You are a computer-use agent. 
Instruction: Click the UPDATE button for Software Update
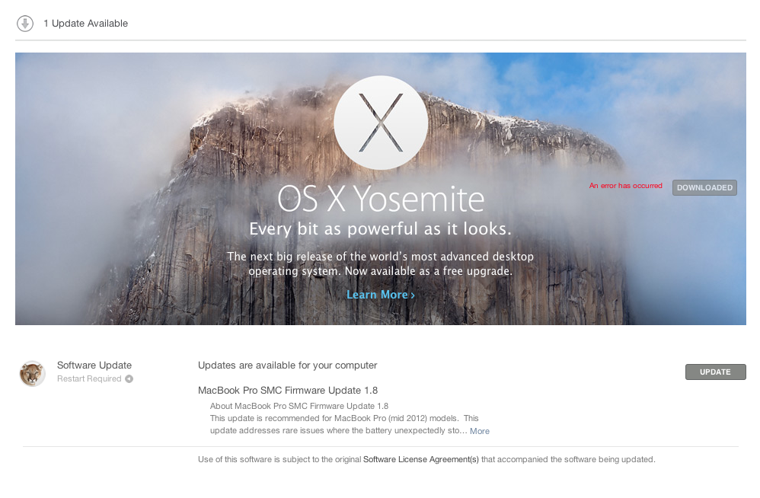(715, 372)
